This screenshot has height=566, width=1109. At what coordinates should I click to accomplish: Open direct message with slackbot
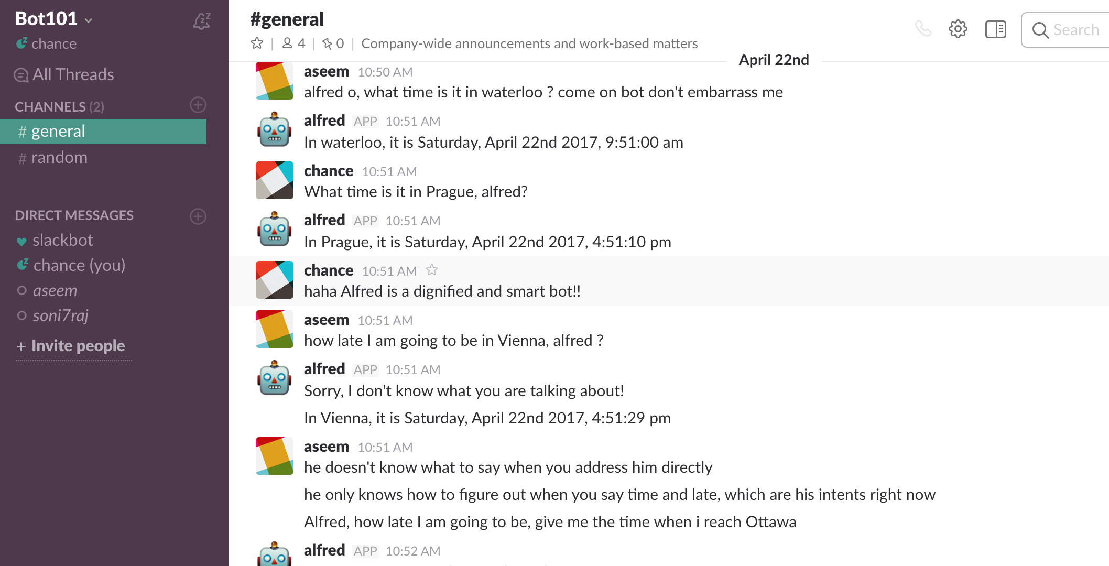62,241
